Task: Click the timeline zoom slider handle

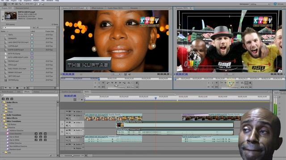Action: tap(72, 156)
